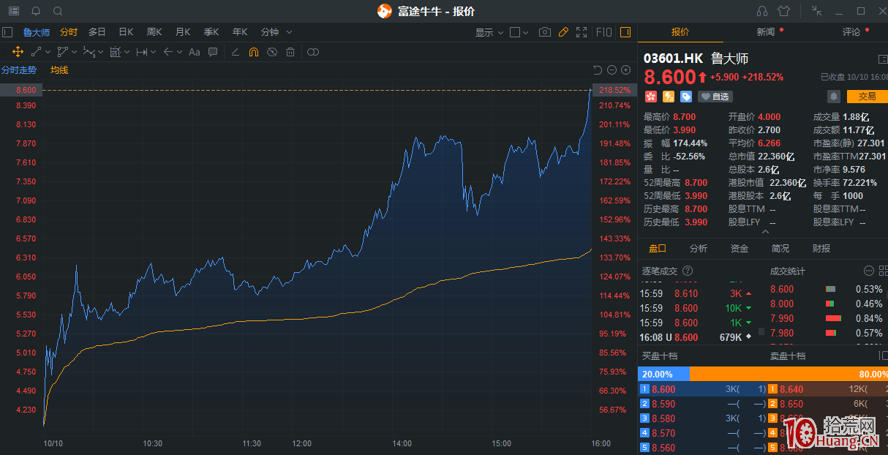The width and height of the screenshot is (888, 455).
Task: Switch to the 周K weekly chart
Action: [x=154, y=32]
